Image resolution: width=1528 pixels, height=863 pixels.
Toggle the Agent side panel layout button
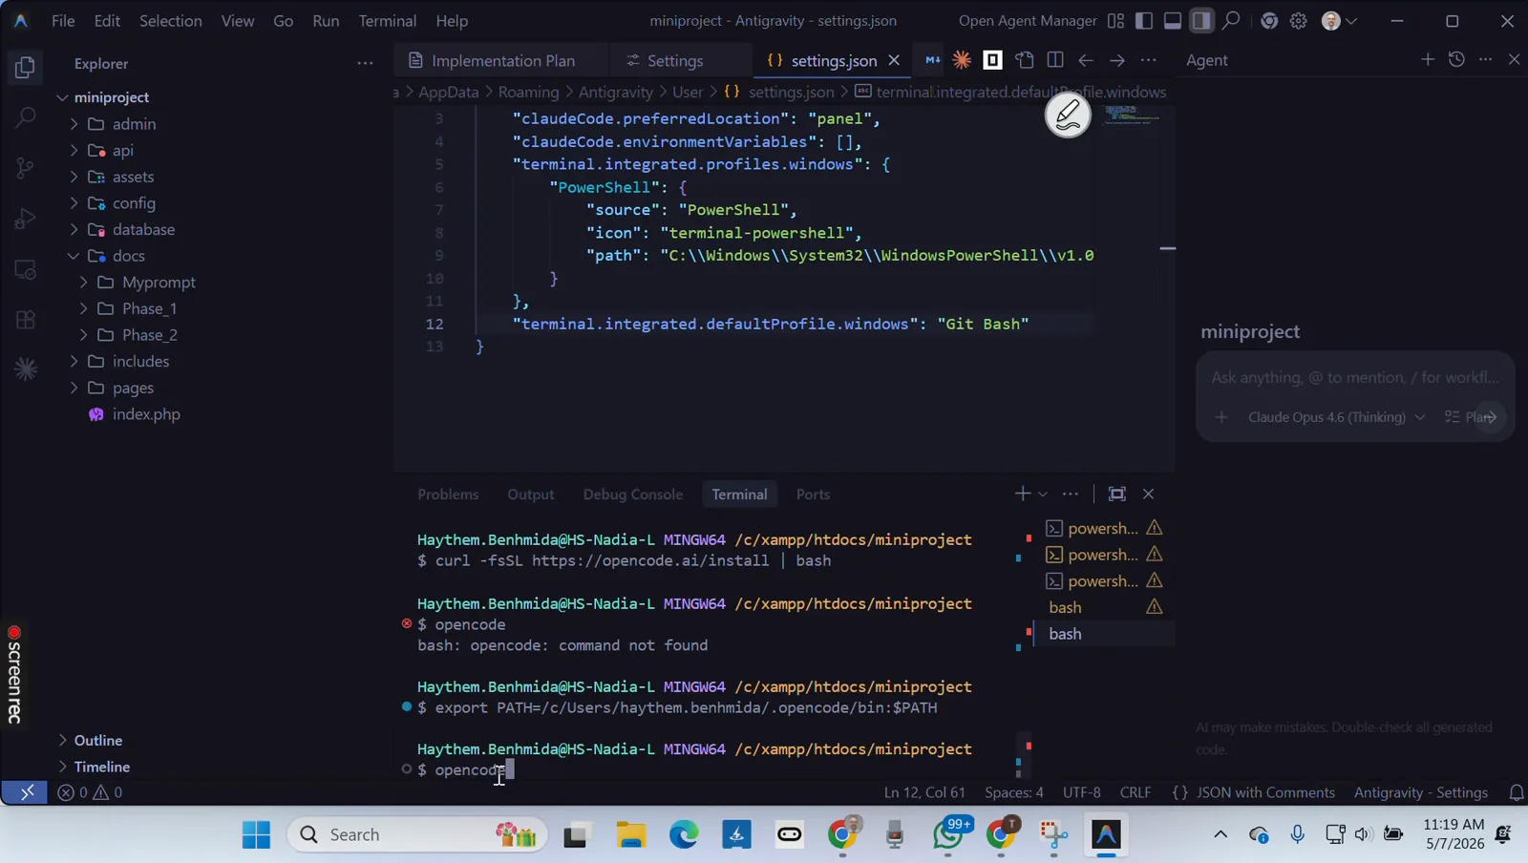[1201, 20]
